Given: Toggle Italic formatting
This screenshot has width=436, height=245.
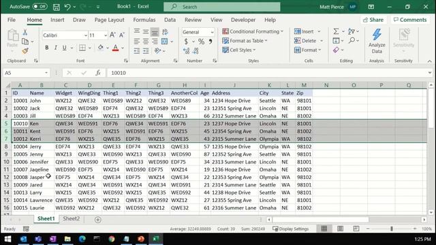Looking at the screenshot, I should click(56, 48).
